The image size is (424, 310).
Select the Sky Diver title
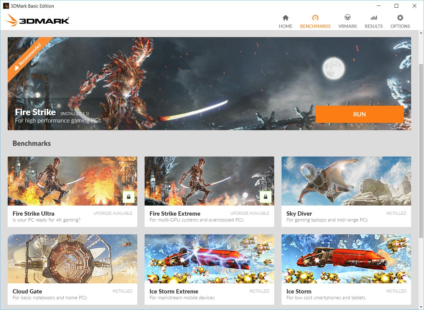pyautogui.click(x=299, y=214)
